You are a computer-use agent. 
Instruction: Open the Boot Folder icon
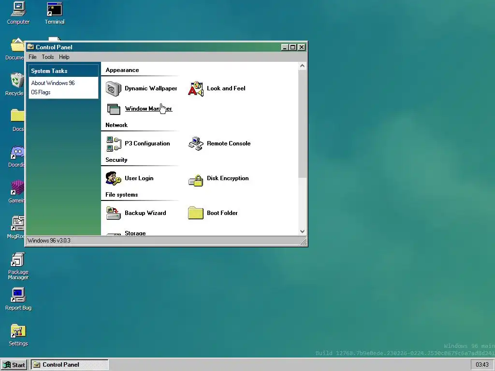tap(196, 213)
